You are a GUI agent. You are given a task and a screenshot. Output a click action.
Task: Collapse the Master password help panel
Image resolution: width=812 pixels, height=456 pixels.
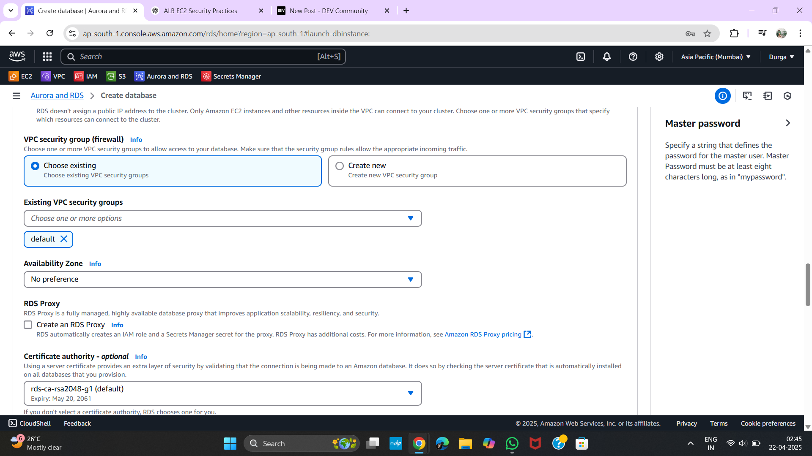click(x=787, y=123)
